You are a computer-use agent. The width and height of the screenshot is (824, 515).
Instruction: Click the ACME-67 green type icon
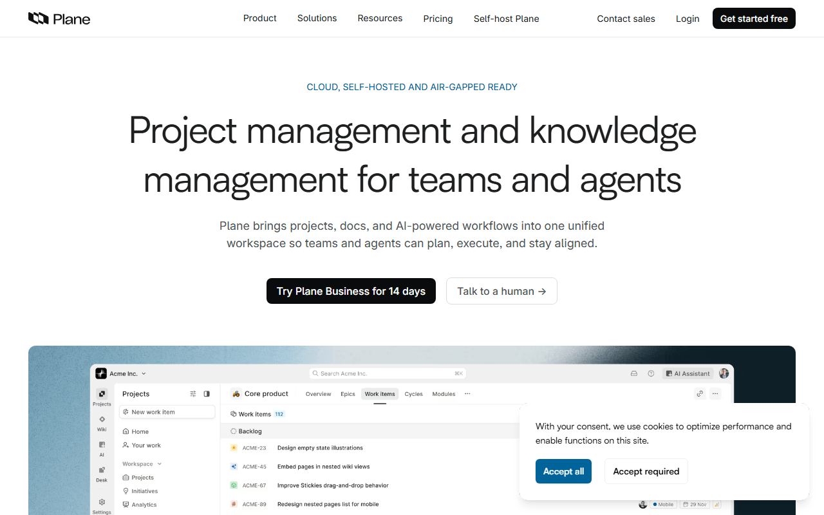(234, 485)
